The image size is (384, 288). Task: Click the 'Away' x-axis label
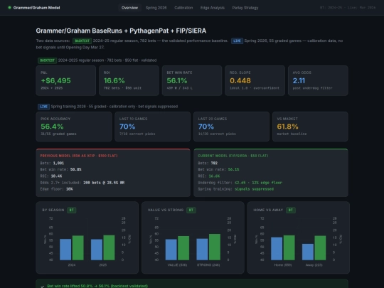(x=314, y=265)
